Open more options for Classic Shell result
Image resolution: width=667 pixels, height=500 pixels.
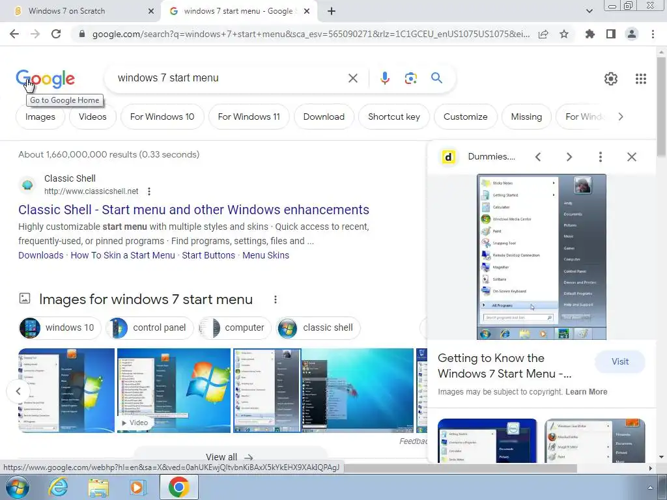coord(149,191)
